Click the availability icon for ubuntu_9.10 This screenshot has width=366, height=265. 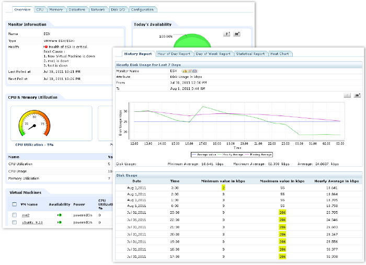pyautogui.click(x=60, y=223)
